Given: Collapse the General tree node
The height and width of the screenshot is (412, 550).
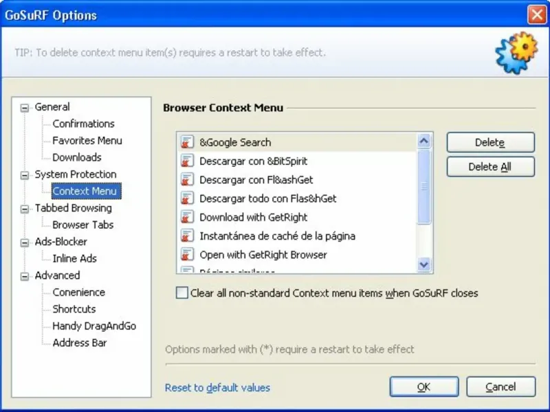Looking at the screenshot, I should (x=25, y=107).
